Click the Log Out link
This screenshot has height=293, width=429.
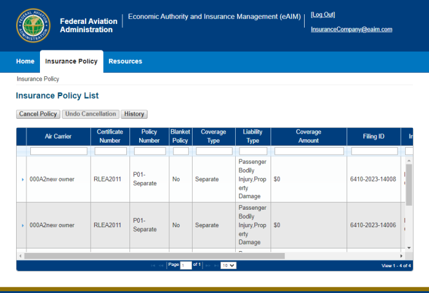pyautogui.click(x=323, y=15)
